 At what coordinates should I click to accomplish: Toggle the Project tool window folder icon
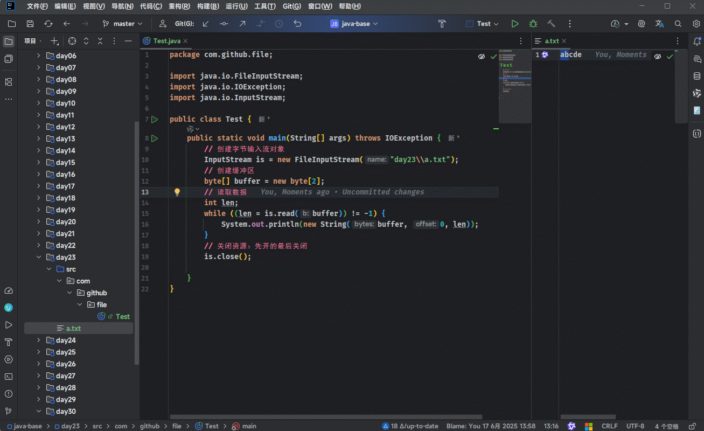pyautogui.click(x=9, y=41)
